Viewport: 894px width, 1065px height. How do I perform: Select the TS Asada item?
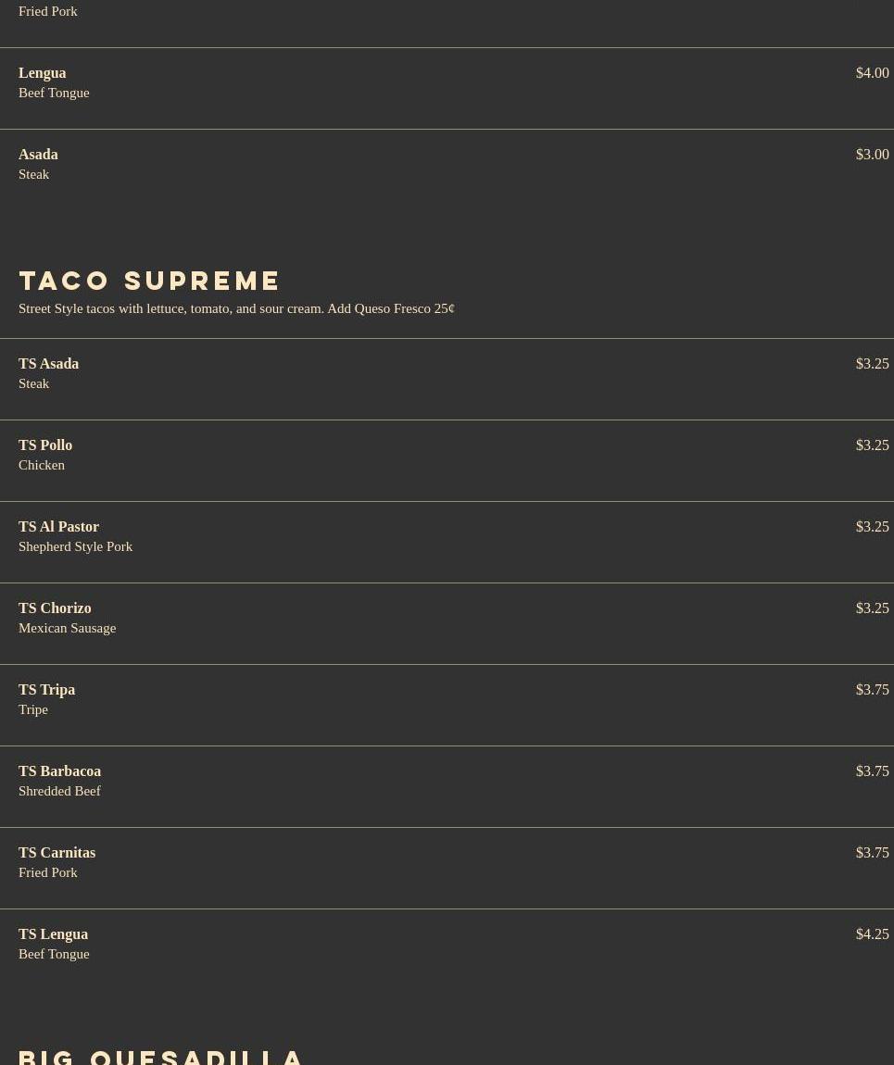[x=447, y=379]
